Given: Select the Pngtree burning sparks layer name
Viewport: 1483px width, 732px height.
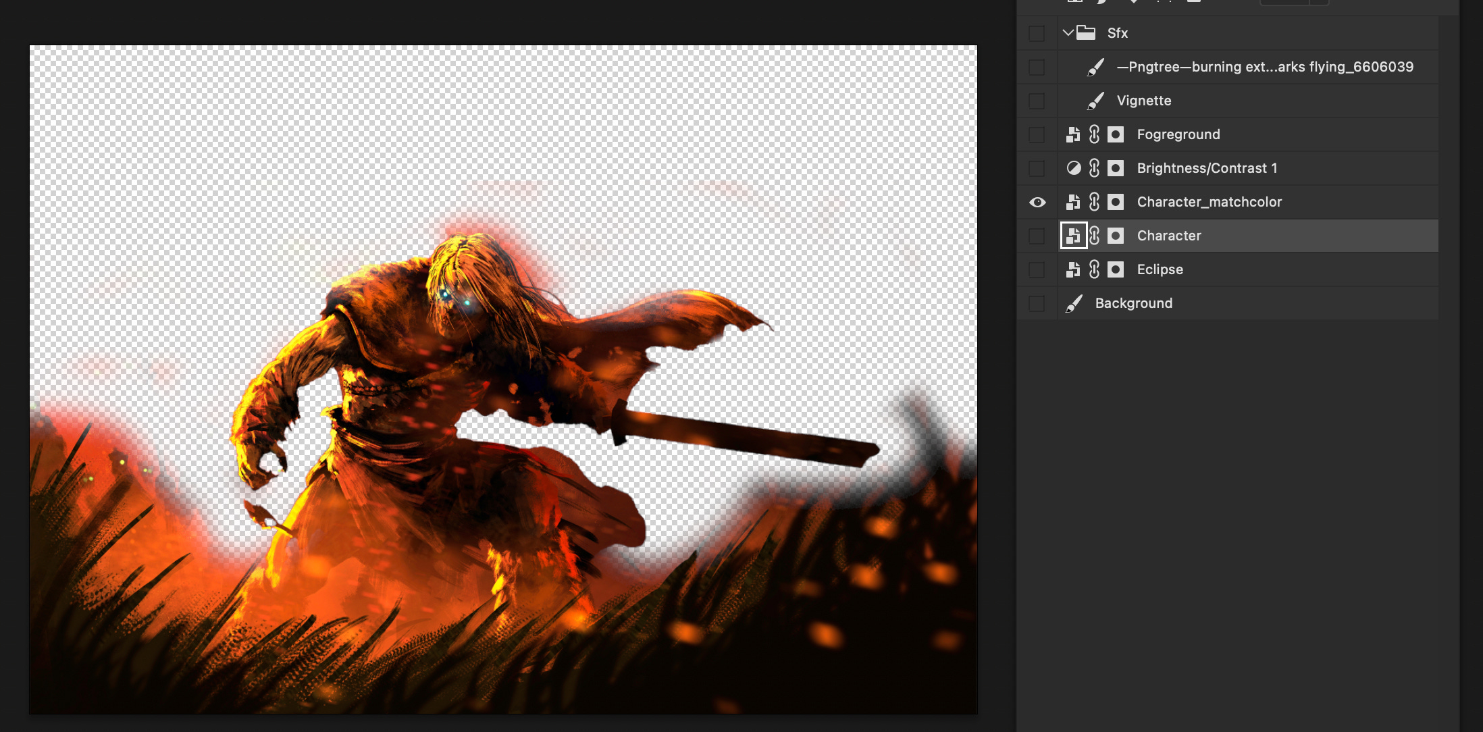Looking at the screenshot, I should (1265, 67).
